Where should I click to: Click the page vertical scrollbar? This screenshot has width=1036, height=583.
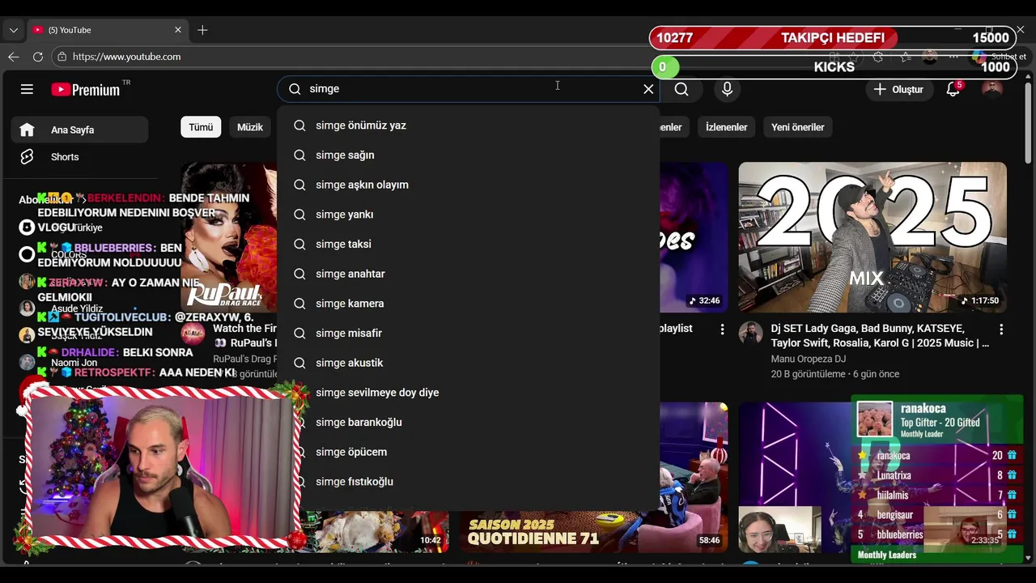(x=1029, y=121)
